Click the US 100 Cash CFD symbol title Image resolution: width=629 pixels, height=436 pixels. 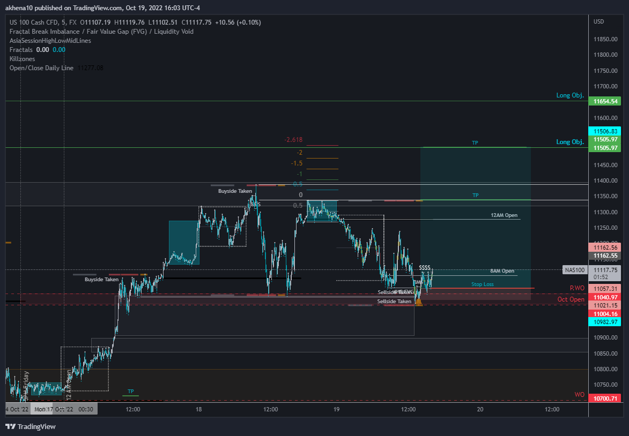(33, 22)
